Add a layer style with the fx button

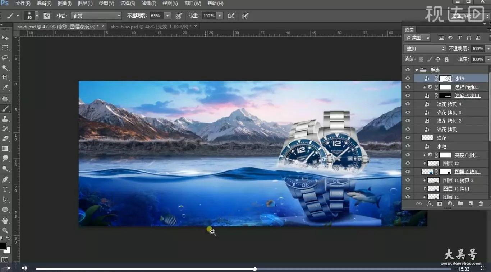(x=429, y=203)
